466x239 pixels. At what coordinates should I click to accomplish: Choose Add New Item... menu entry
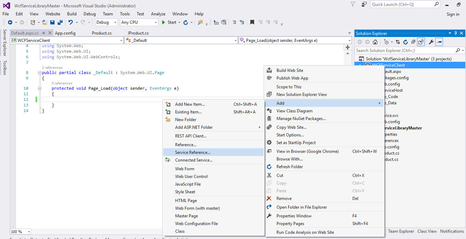tap(213, 104)
